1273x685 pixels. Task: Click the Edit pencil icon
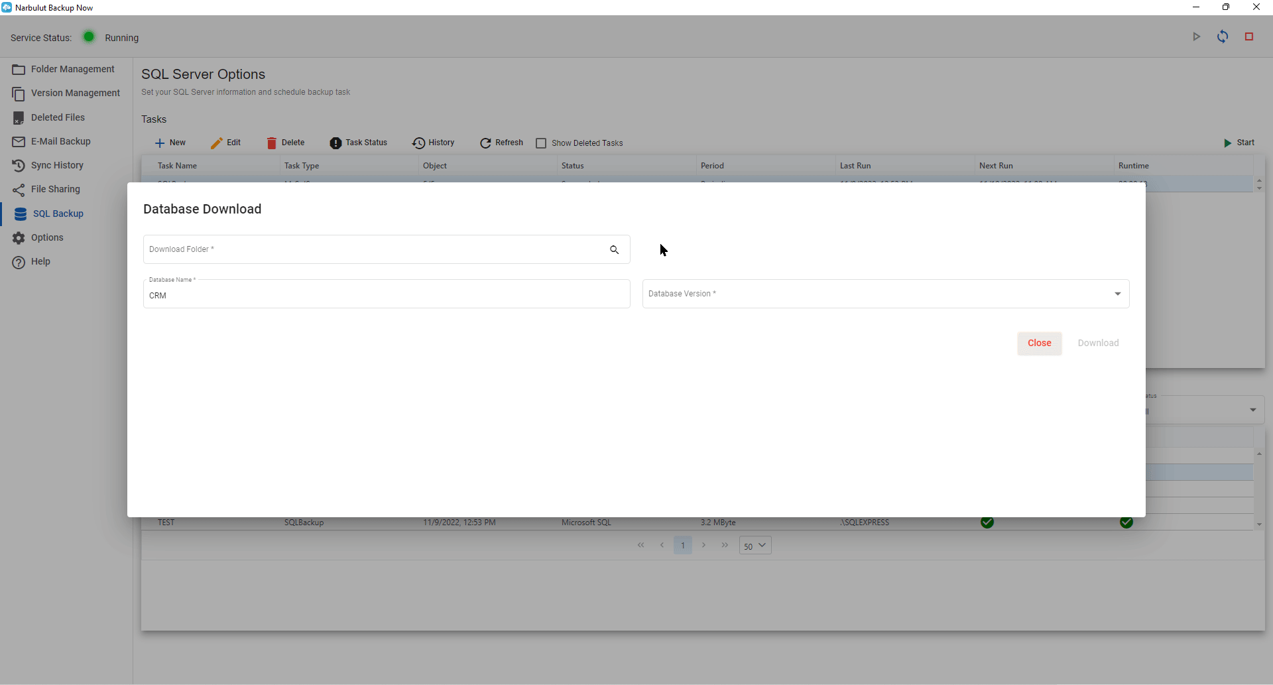point(216,143)
